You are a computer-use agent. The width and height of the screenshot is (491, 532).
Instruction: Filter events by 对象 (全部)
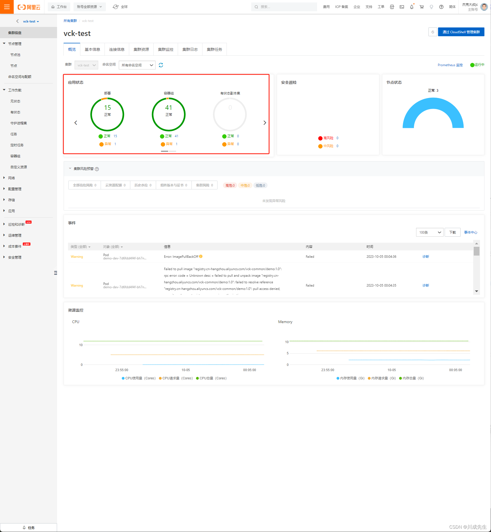coord(113,247)
